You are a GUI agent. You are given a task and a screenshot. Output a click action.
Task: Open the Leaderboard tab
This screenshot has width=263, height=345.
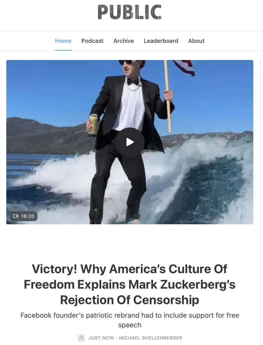click(161, 41)
